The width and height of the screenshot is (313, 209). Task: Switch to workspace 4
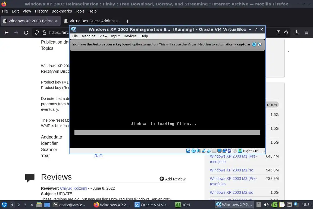[32, 205]
